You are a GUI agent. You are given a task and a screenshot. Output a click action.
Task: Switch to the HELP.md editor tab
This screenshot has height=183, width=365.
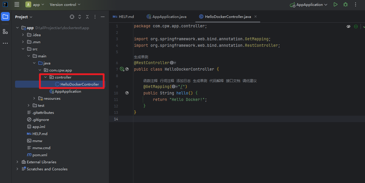tap(123, 16)
